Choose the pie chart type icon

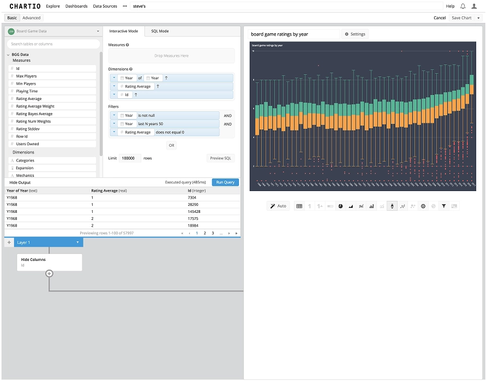coord(340,206)
